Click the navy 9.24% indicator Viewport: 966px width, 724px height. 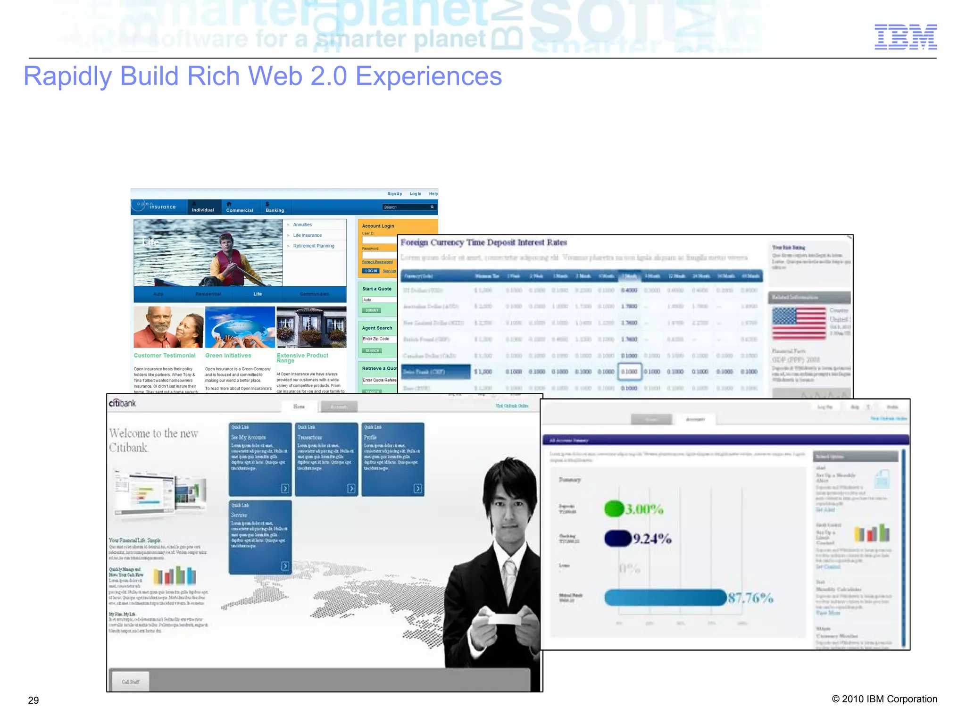click(x=617, y=538)
